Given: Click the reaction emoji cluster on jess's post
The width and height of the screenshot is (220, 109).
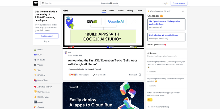Looking at the screenshot, I should [73, 75].
